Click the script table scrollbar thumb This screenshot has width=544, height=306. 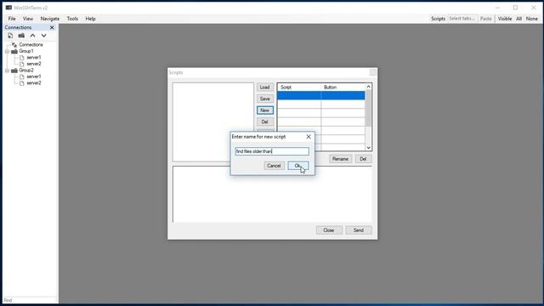(x=368, y=108)
